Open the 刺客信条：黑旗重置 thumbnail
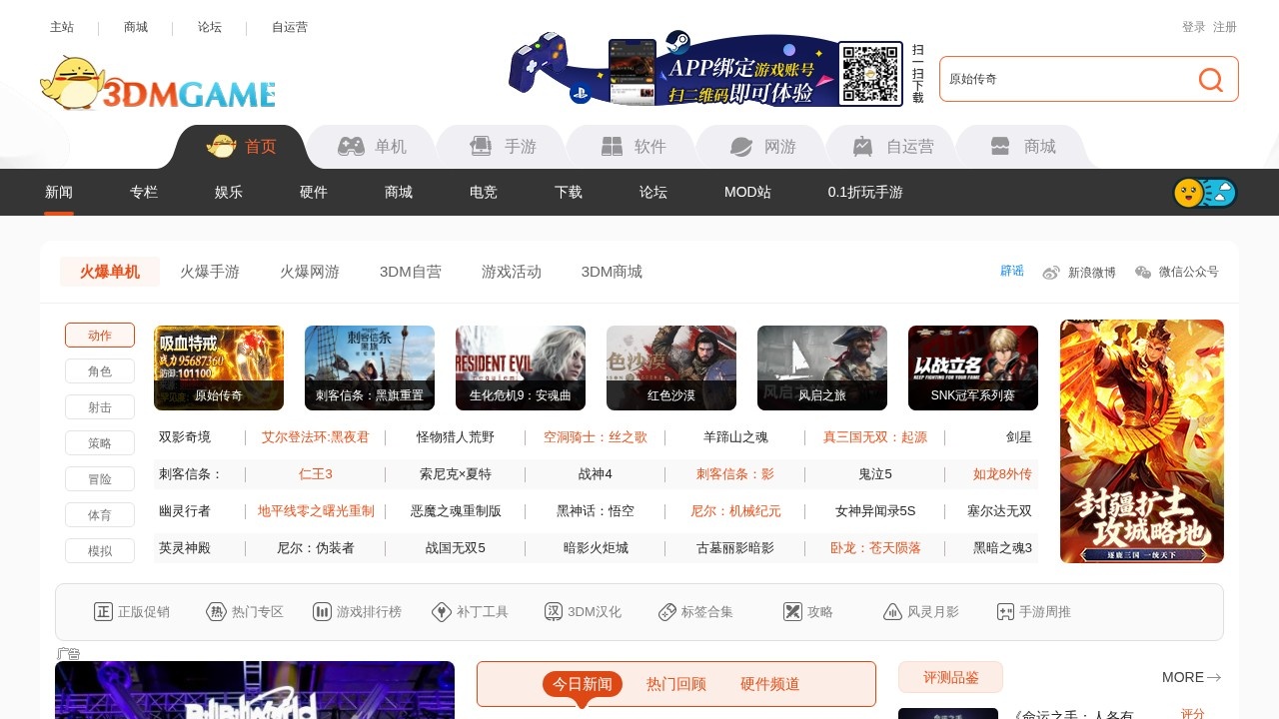Image resolution: width=1279 pixels, height=719 pixels. (x=370, y=367)
